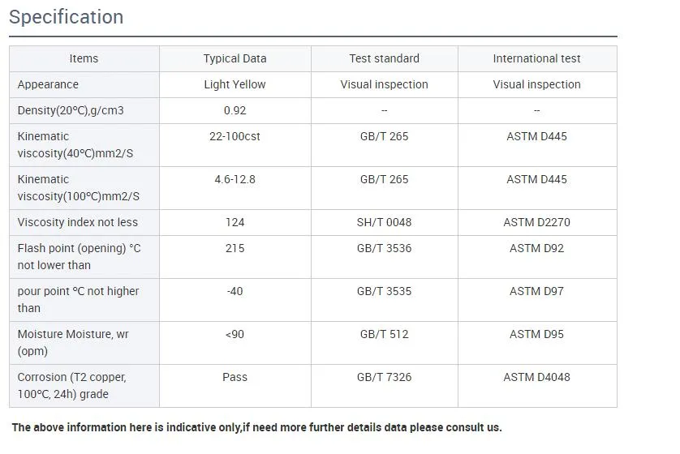680x454 pixels.
Task: Select the Light Yellow cell
Action: [235, 84]
